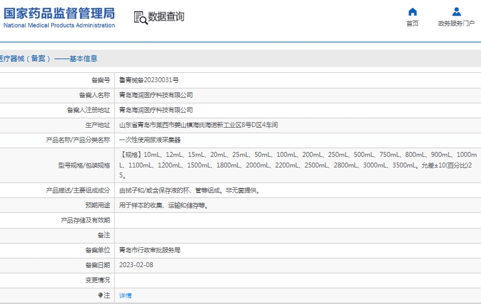Click the 备案单位 label
This screenshot has height=307, width=481.
[x=97, y=250]
